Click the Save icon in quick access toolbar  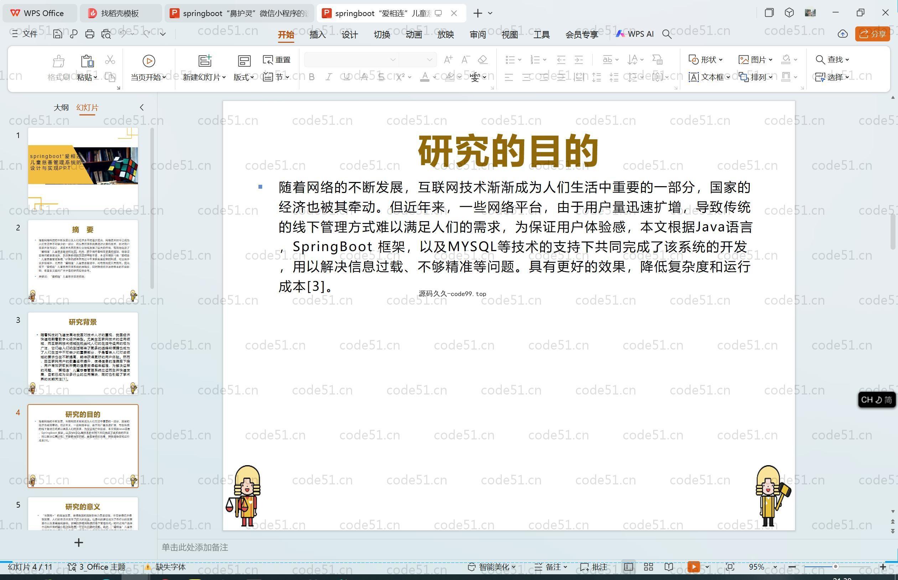click(x=57, y=34)
